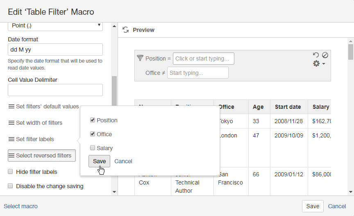Click the undo arrow icon in filter bar
354x216 pixels.
coord(315,55)
